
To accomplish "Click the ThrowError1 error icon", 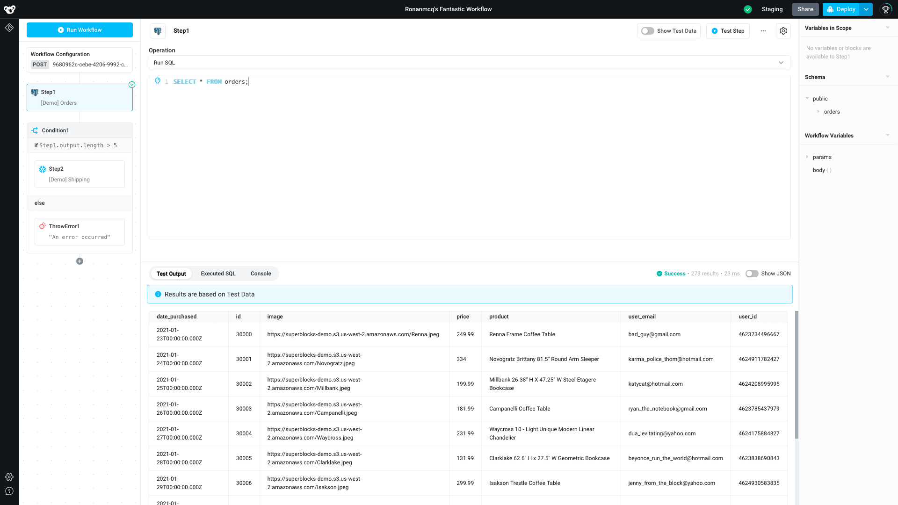I will 43,226.
